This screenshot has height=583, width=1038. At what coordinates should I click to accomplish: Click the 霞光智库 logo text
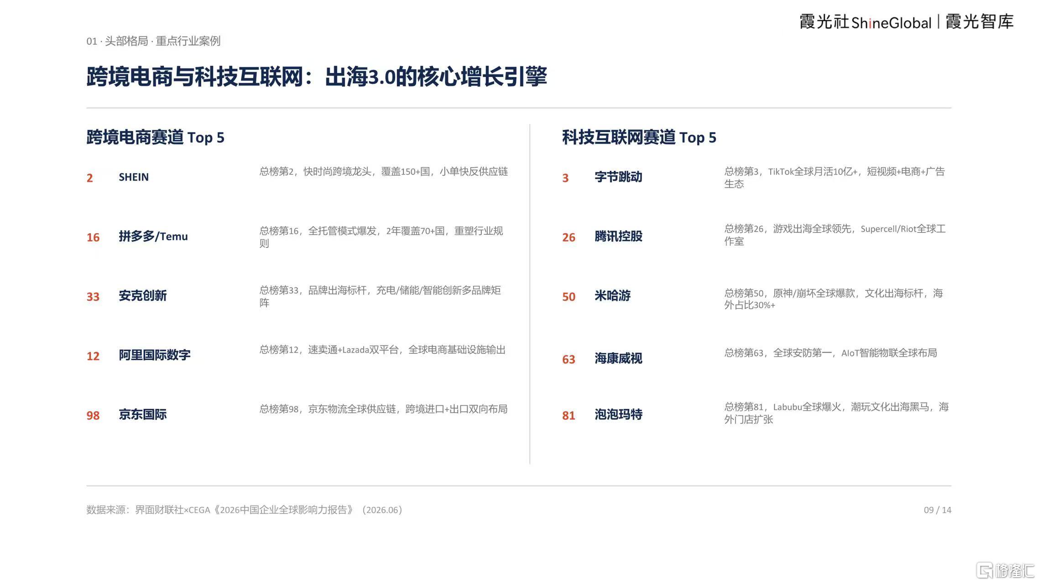pos(979,21)
